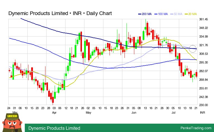
Task: Click the Jun month label
Action: 134,113
